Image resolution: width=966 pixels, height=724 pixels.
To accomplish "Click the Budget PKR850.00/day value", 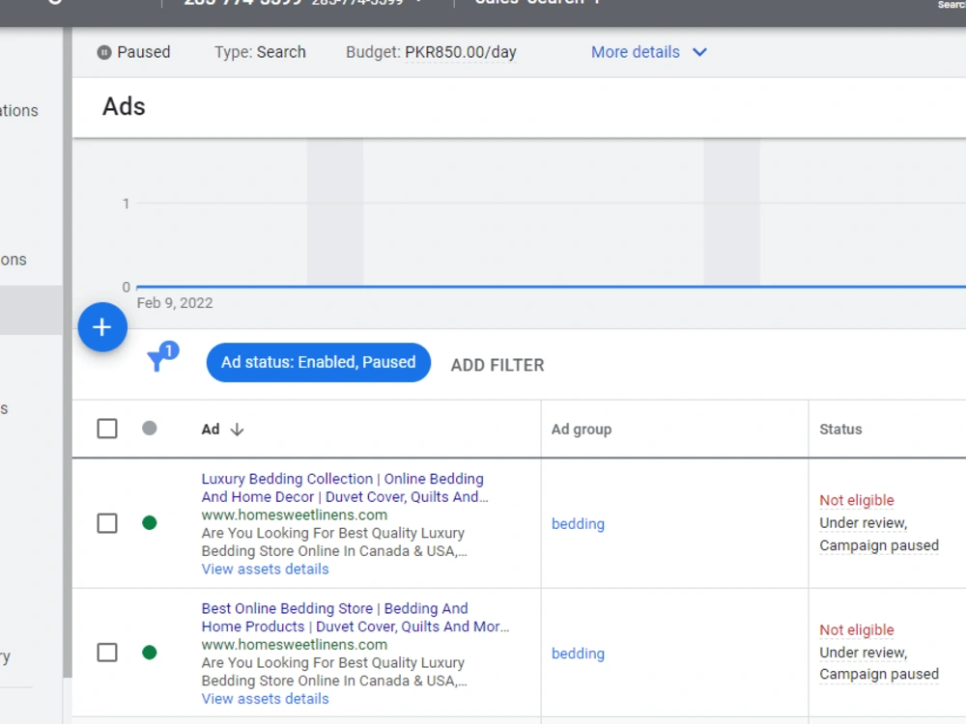I will 460,52.
